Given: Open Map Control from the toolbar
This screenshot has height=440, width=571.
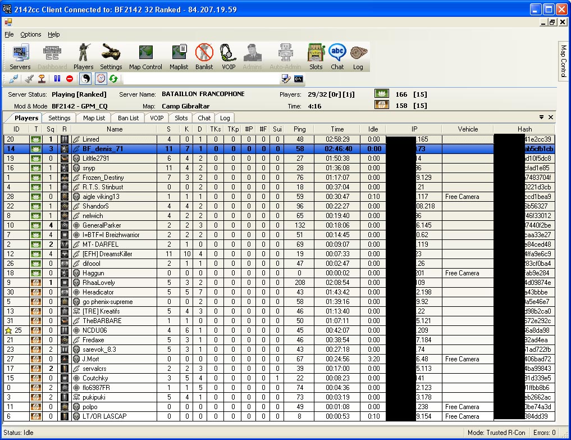Looking at the screenshot, I should 145,57.
